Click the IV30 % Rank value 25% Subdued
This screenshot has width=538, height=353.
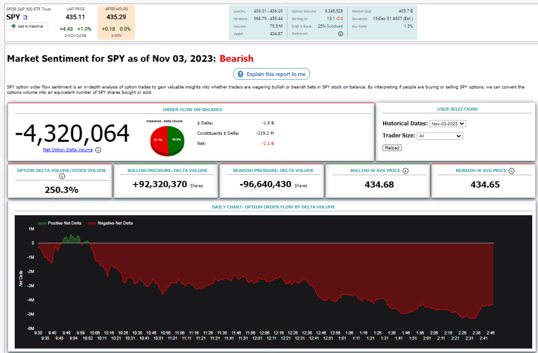point(330,26)
